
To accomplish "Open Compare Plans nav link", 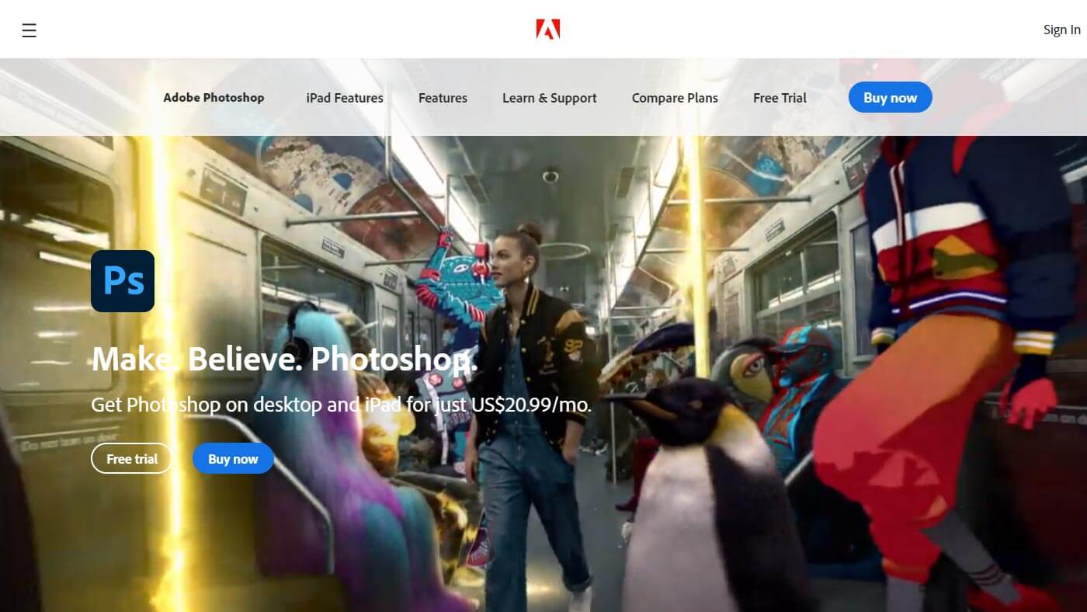I will (x=675, y=98).
